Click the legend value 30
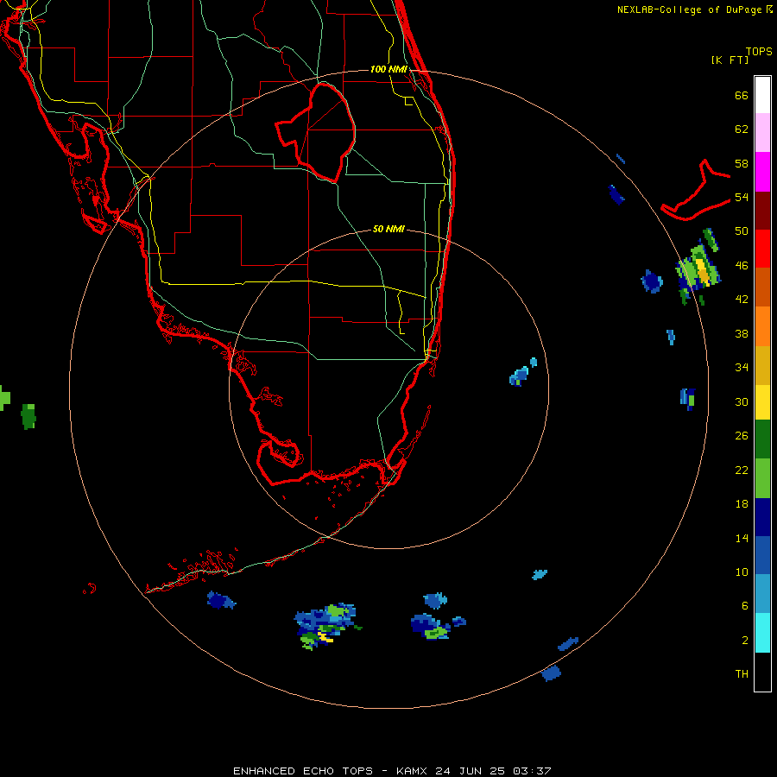777x777 pixels. (742, 401)
